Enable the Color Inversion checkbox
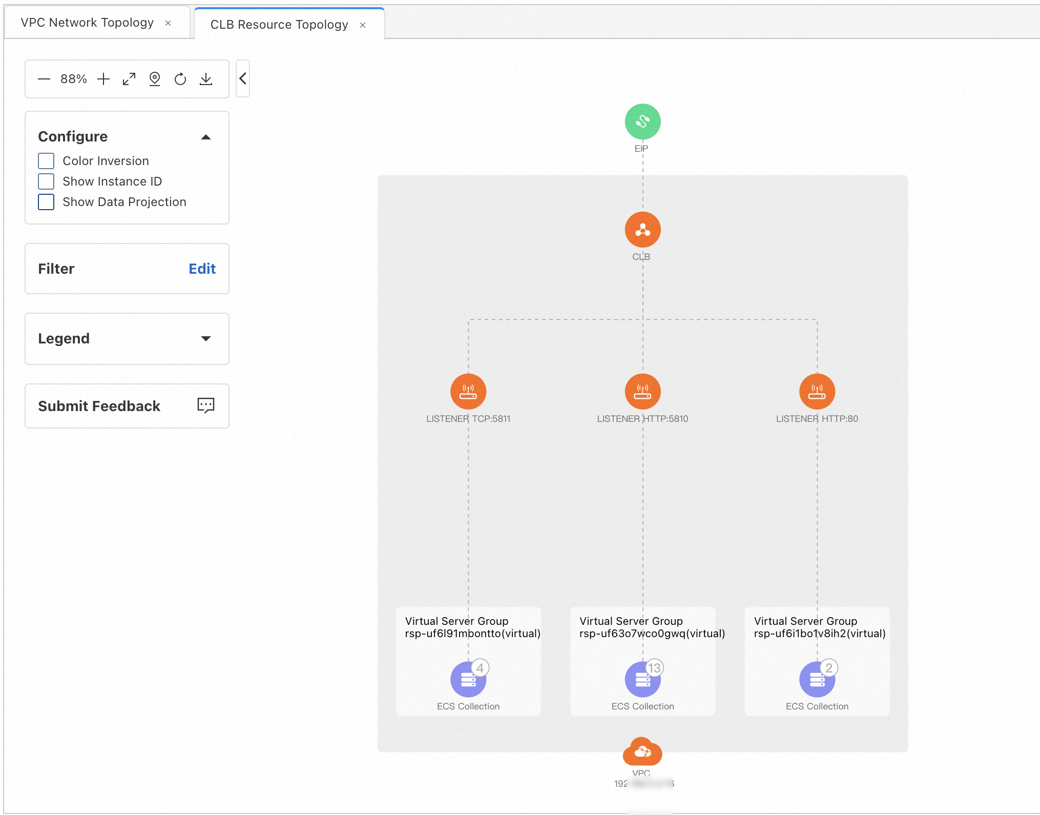 46,161
